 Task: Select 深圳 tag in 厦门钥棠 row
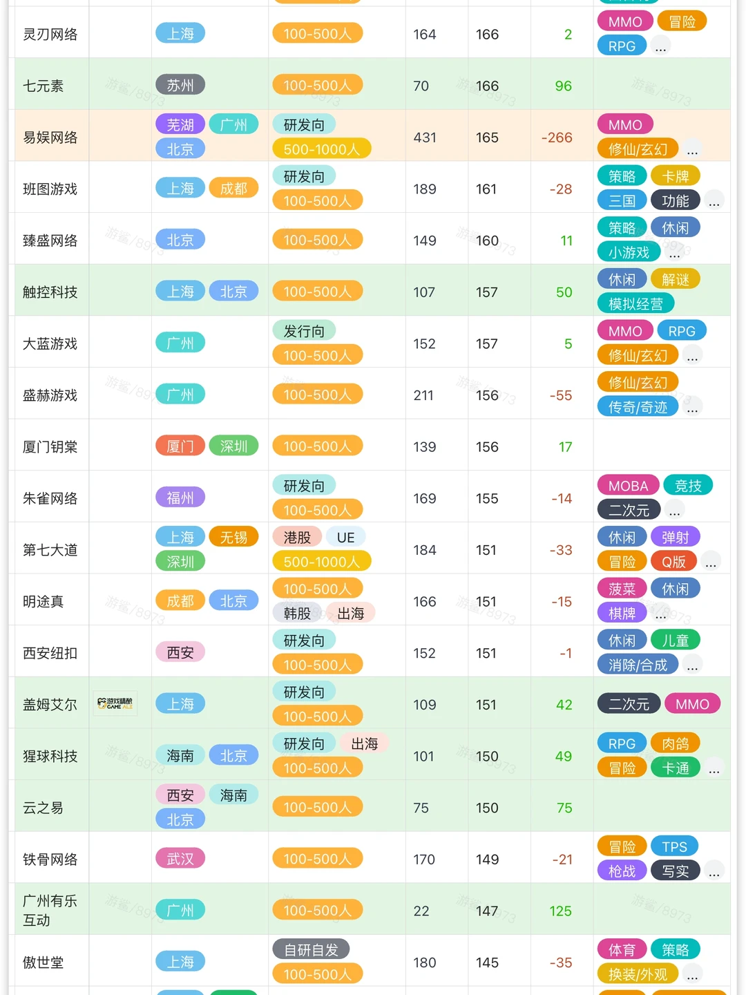(x=233, y=446)
